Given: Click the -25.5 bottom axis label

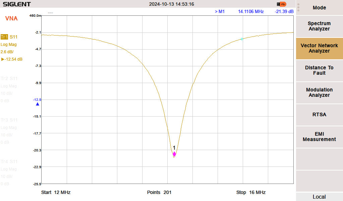Looking at the screenshot, I should click(37, 184).
